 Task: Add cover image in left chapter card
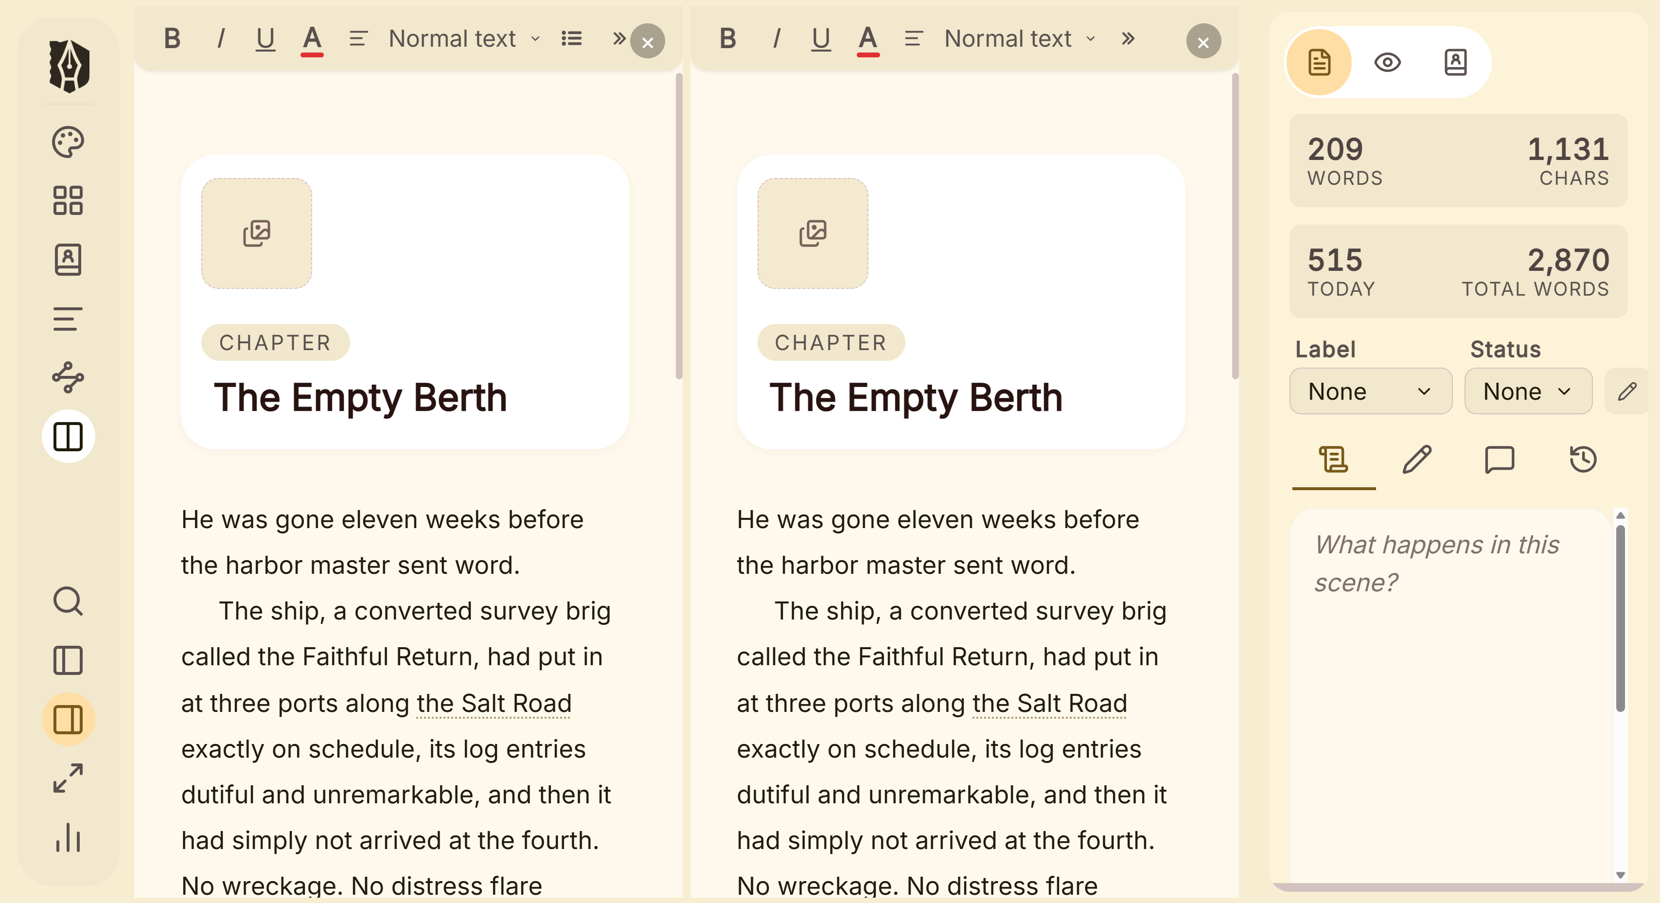pyautogui.click(x=256, y=233)
